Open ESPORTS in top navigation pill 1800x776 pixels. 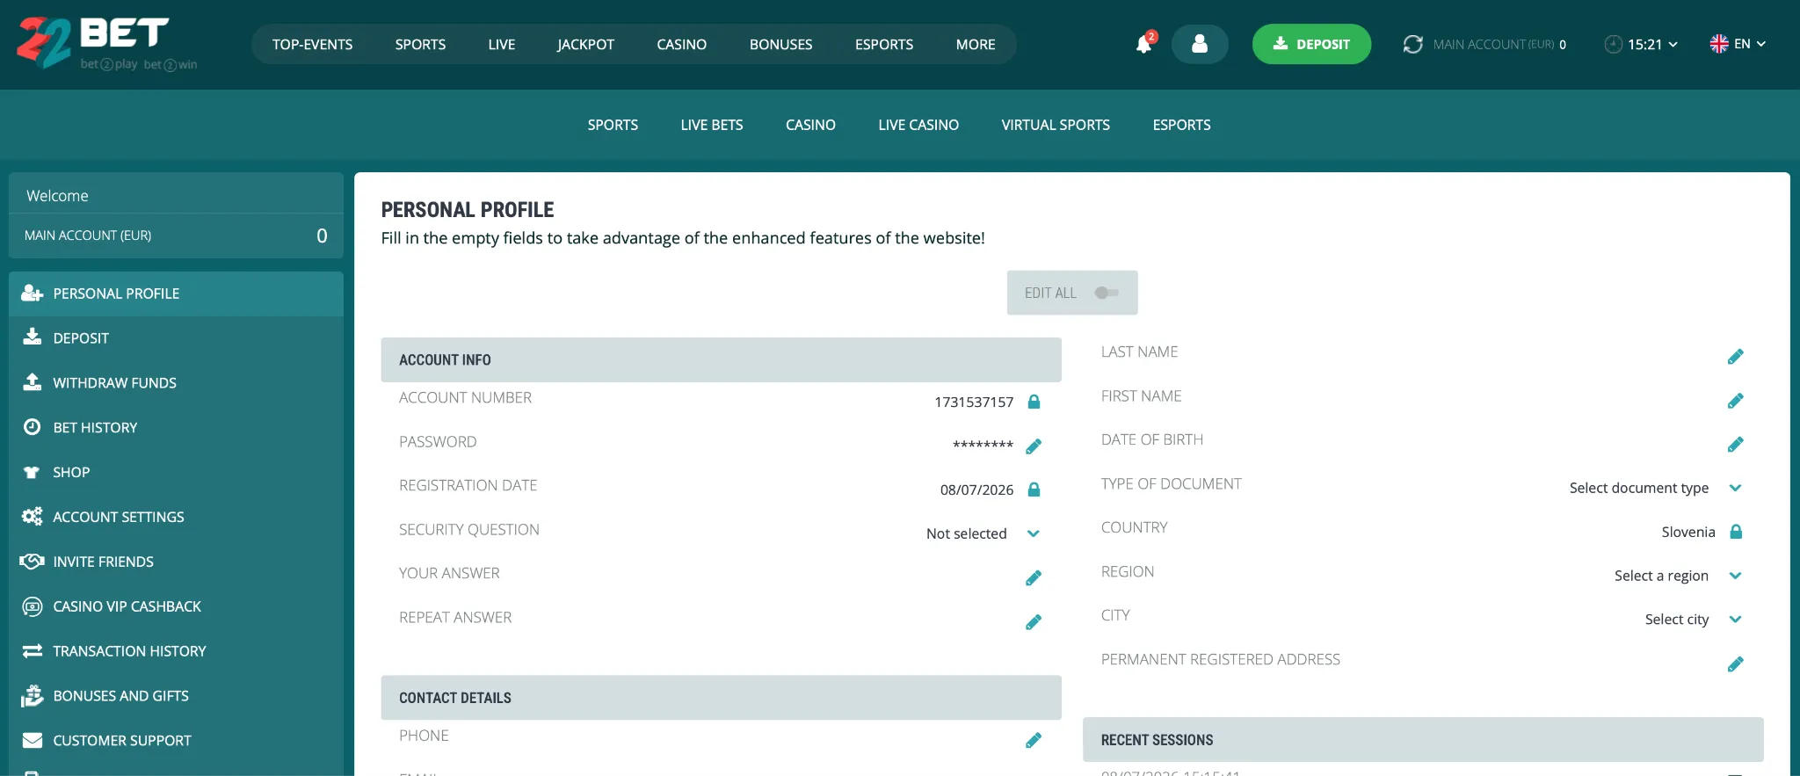(x=884, y=44)
